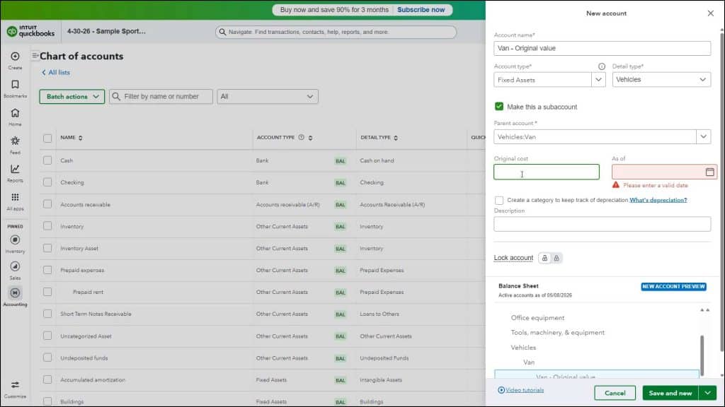This screenshot has height=407, width=725.
Task: Uncheck Make this a subaccount
Action: pyautogui.click(x=499, y=107)
